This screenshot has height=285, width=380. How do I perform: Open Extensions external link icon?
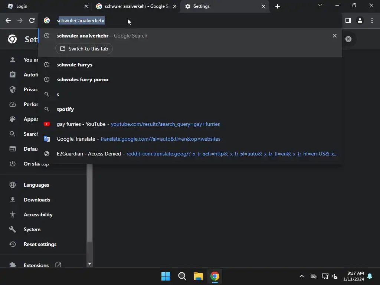click(x=58, y=265)
